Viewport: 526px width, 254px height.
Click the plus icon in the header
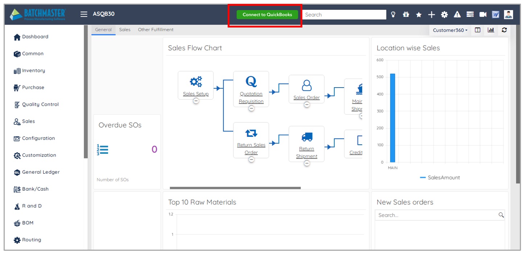431,14
